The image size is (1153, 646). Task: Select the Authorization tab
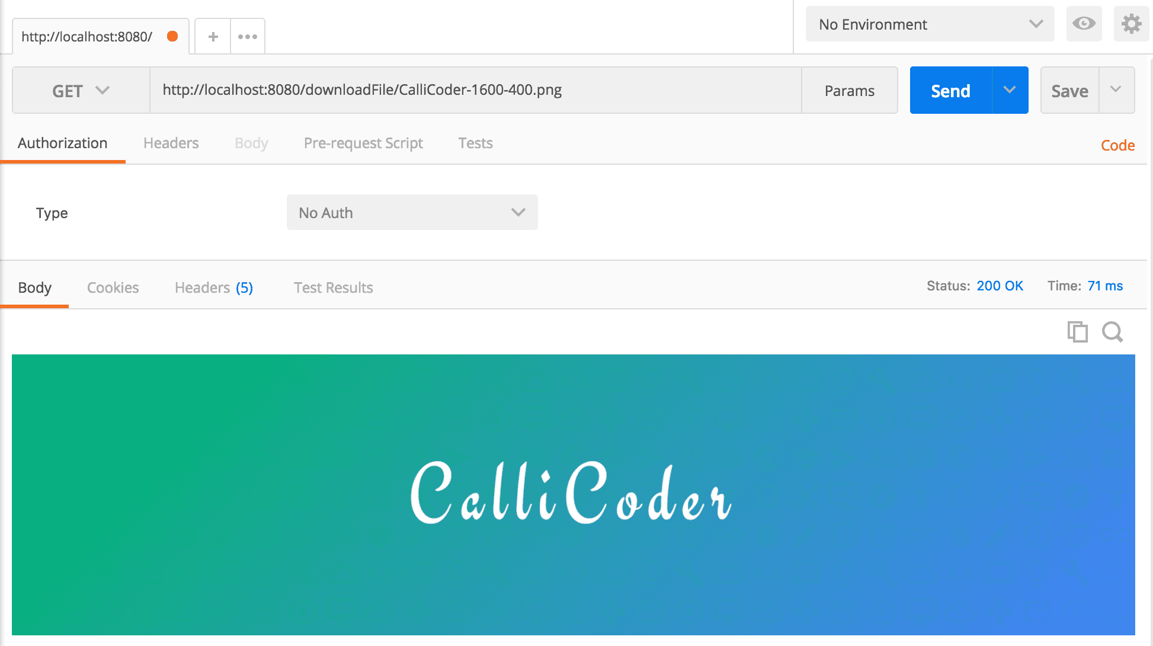[x=62, y=142]
